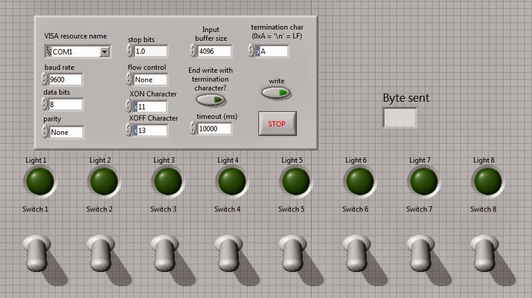Click the Light 8 LED indicator
The width and height of the screenshot is (532, 298).
(488, 182)
